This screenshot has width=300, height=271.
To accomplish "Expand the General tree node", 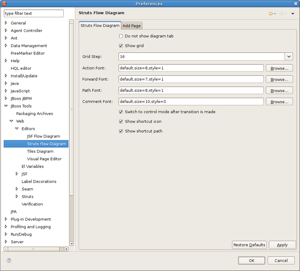I will [6, 23].
